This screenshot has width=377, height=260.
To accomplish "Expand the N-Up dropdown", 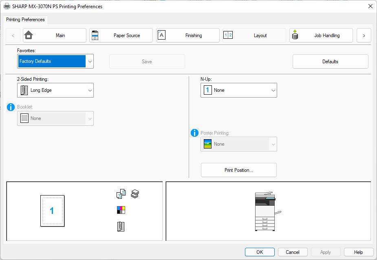I will [238, 90].
